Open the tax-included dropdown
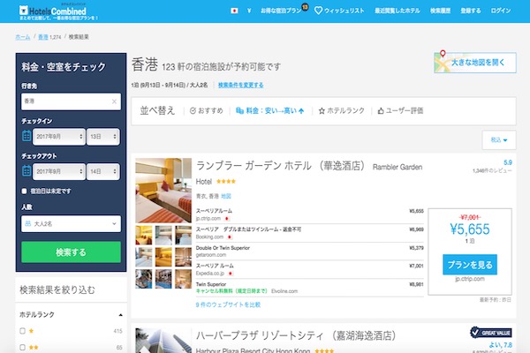The height and width of the screenshot is (353, 530). 499,139
